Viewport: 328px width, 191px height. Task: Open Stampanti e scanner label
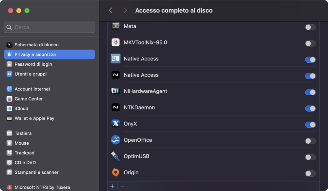click(37, 172)
